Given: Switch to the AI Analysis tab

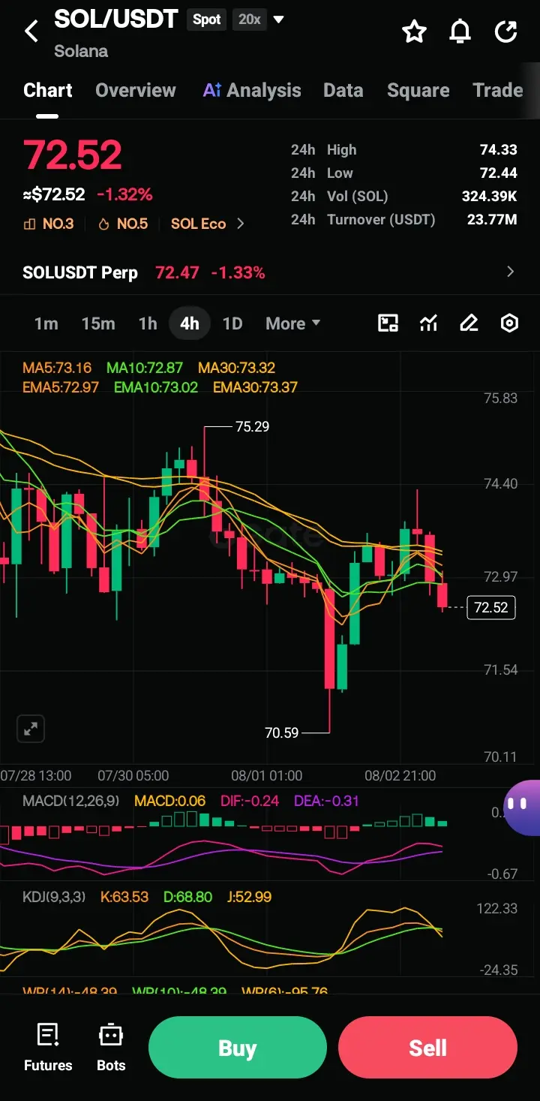Looking at the screenshot, I should pyautogui.click(x=252, y=91).
